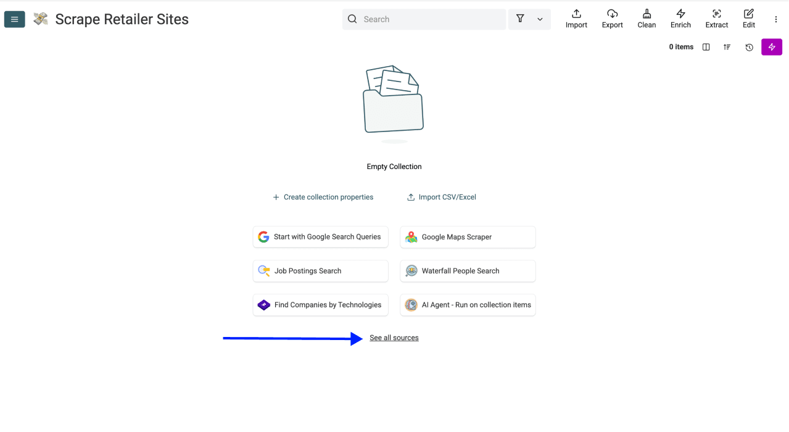
Task: Click the Export icon in the toolbar
Action: click(x=612, y=19)
